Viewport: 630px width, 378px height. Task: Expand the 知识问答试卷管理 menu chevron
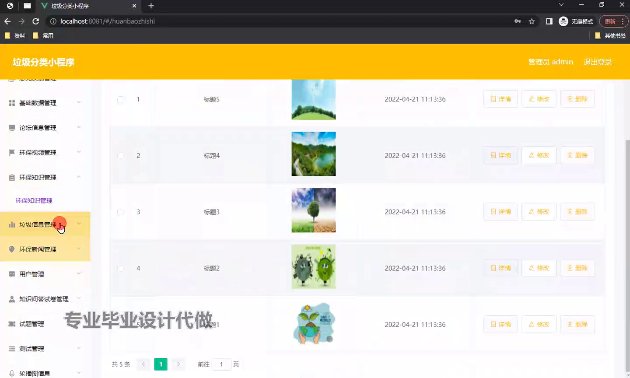(x=79, y=299)
